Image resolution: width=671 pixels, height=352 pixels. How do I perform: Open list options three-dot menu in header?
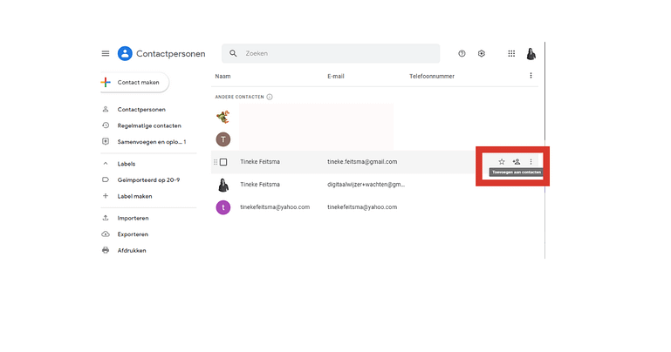[531, 76]
